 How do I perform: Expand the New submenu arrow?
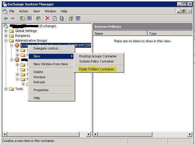pos(72,56)
